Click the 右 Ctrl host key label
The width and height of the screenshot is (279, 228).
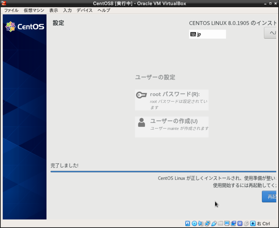pyautogui.click(x=263, y=223)
